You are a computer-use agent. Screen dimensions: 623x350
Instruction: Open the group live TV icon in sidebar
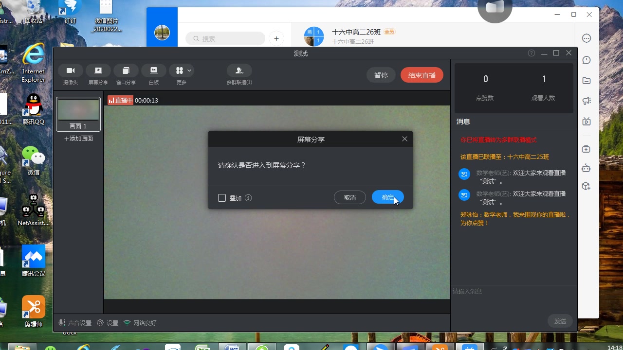coord(586,122)
